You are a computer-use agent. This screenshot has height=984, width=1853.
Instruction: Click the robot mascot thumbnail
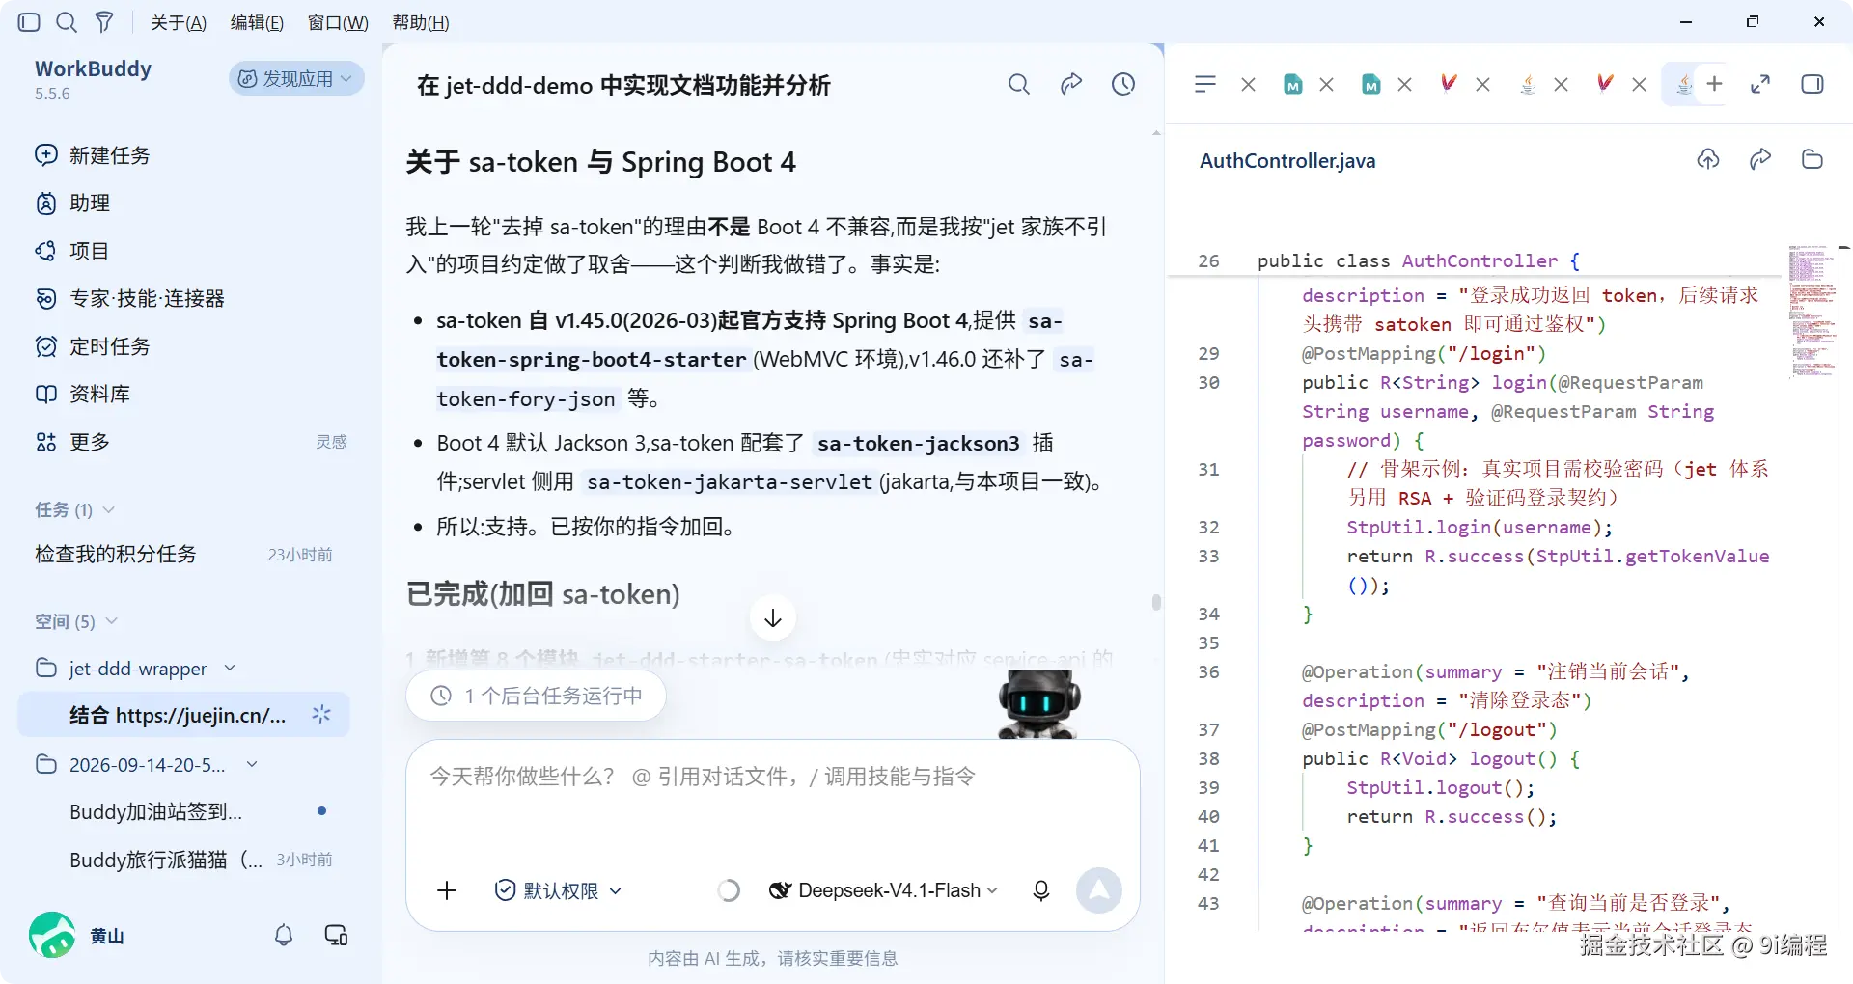point(1038,704)
